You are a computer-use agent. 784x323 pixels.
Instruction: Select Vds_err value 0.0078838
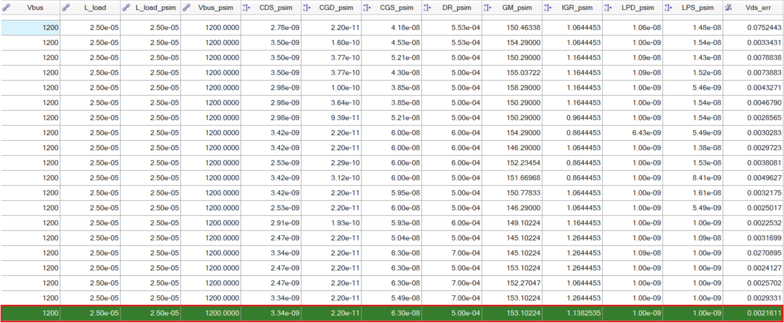pos(764,58)
